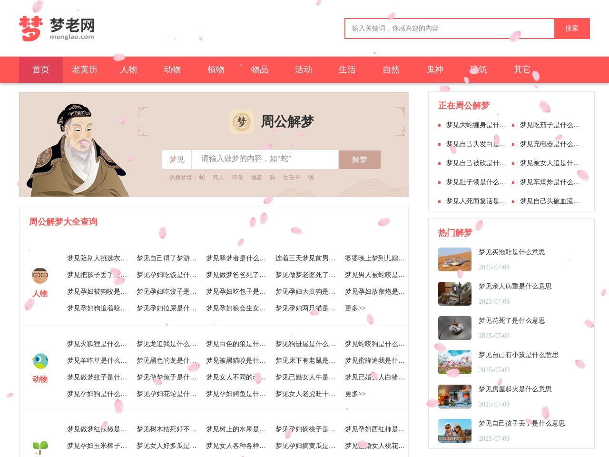This screenshot has height=457, width=609.
Task: Select hot search keyword 生孩子
Action: [292, 178]
